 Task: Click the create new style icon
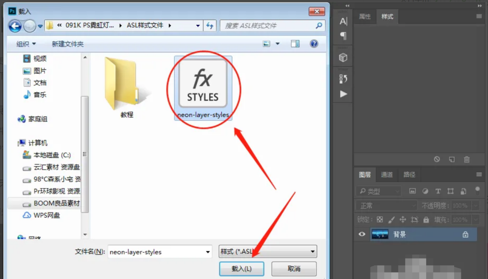click(x=451, y=159)
